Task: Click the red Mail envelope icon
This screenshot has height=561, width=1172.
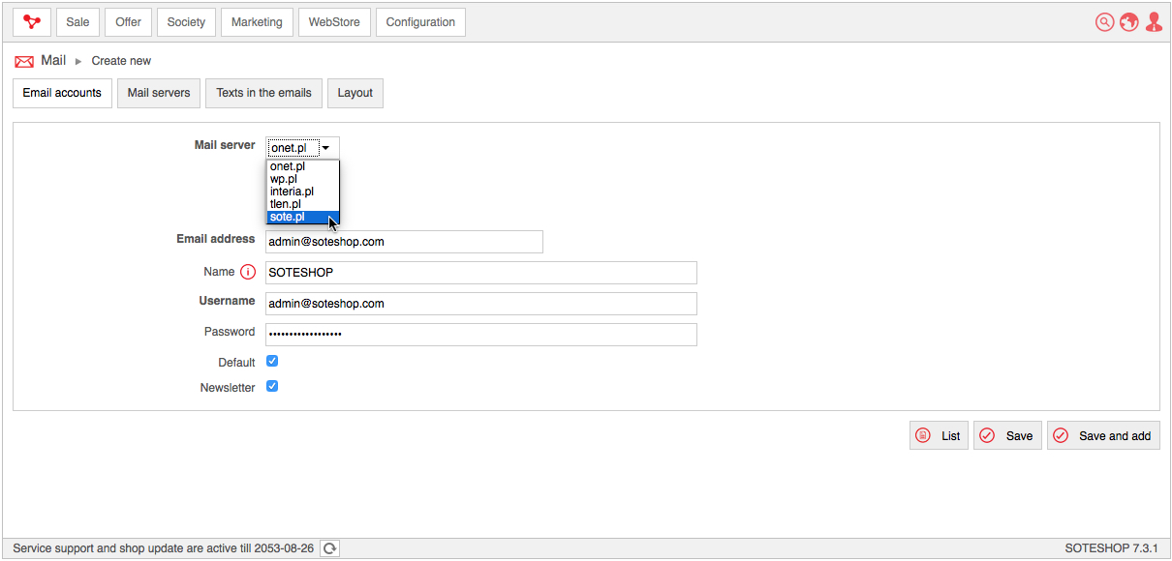Action: (x=24, y=61)
